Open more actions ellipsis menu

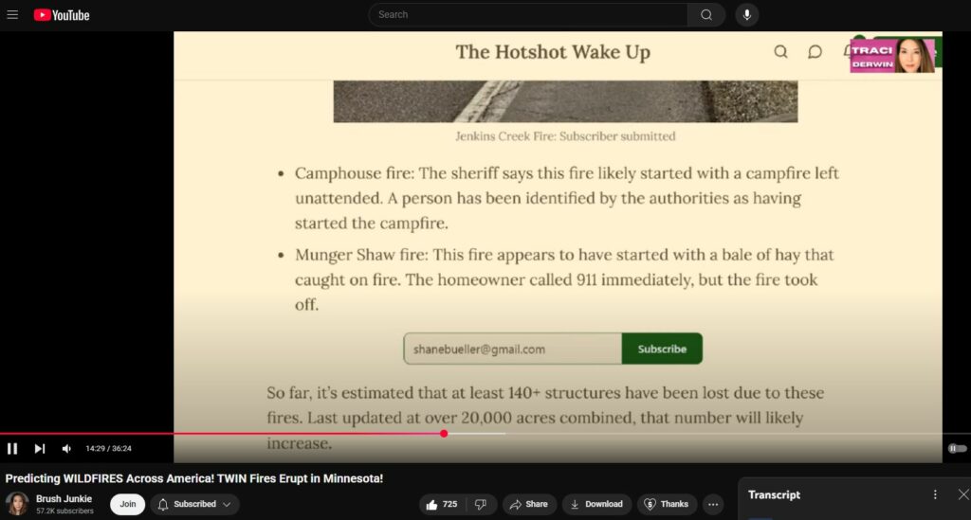[713, 505]
